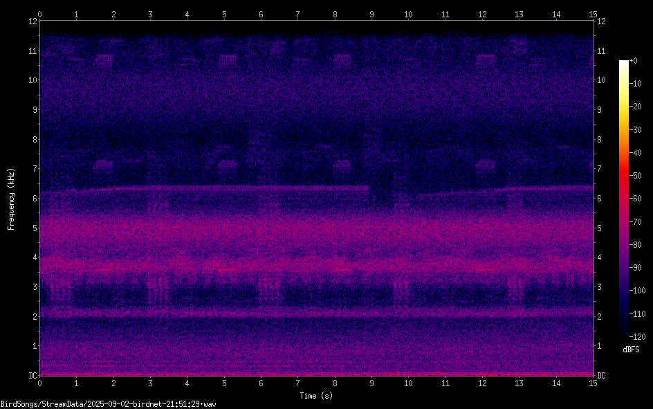Click 'DC' label on left frequency axis
This screenshot has width=653, height=409.
pyautogui.click(x=33, y=376)
